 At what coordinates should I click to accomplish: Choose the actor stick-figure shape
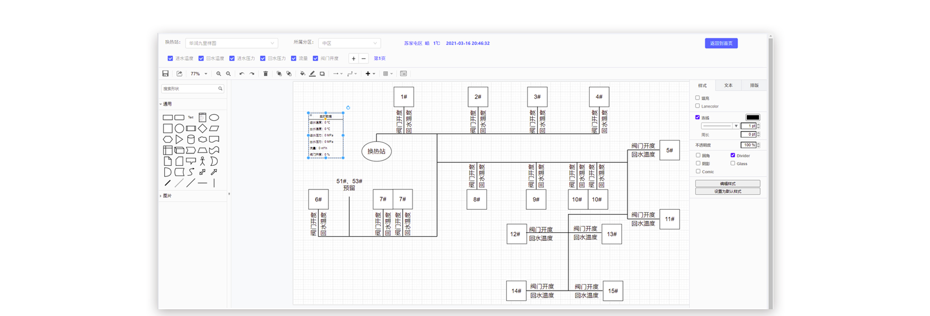pos(202,161)
